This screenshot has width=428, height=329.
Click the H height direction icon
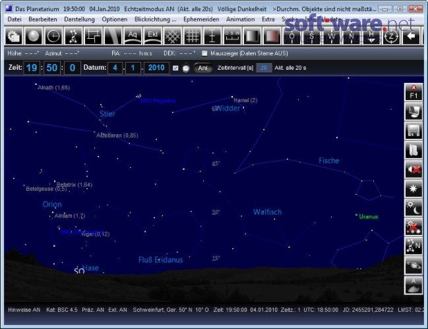pyautogui.click(x=371, y=36)
